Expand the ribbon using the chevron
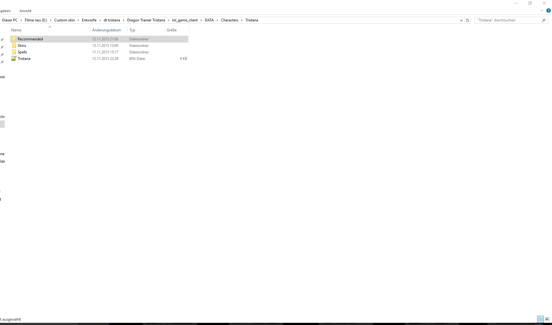The image size is (552, 325). (542, 11)
